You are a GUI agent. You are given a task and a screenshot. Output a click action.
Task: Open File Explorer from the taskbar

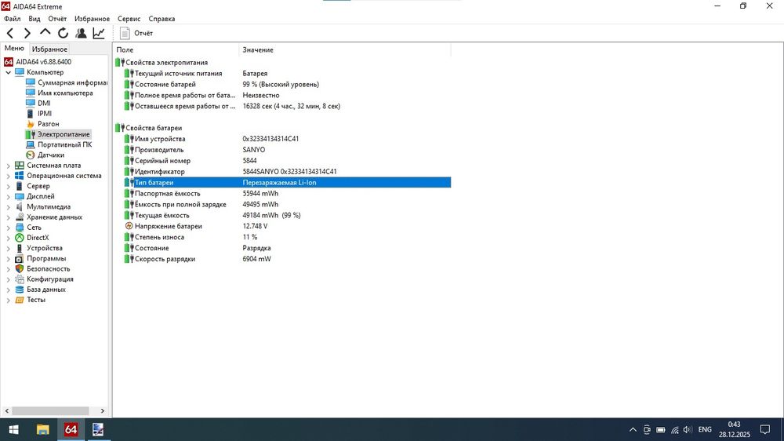43,429
